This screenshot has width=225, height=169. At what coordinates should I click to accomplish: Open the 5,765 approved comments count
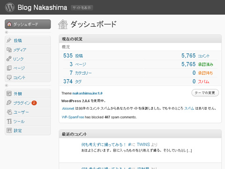click(x=188, y=64)
